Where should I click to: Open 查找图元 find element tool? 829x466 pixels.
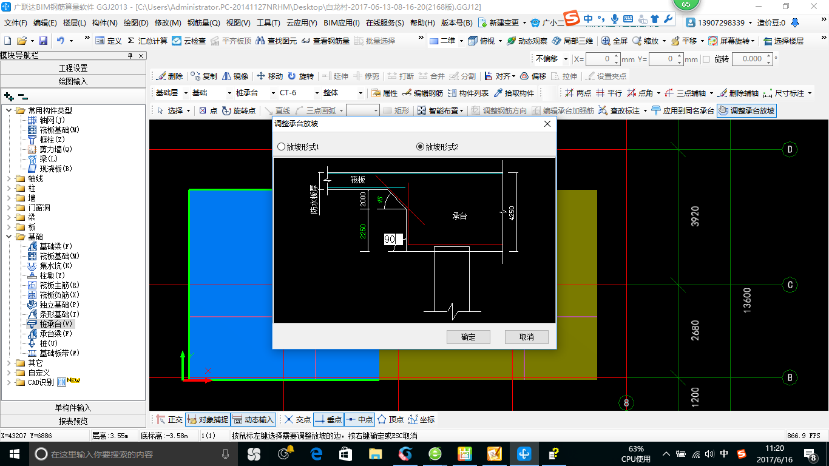(x=276, y=41)
